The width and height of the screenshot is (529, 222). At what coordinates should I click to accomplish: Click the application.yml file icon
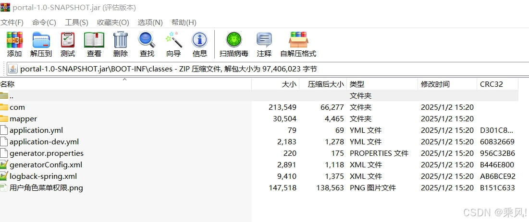[3, 130]
